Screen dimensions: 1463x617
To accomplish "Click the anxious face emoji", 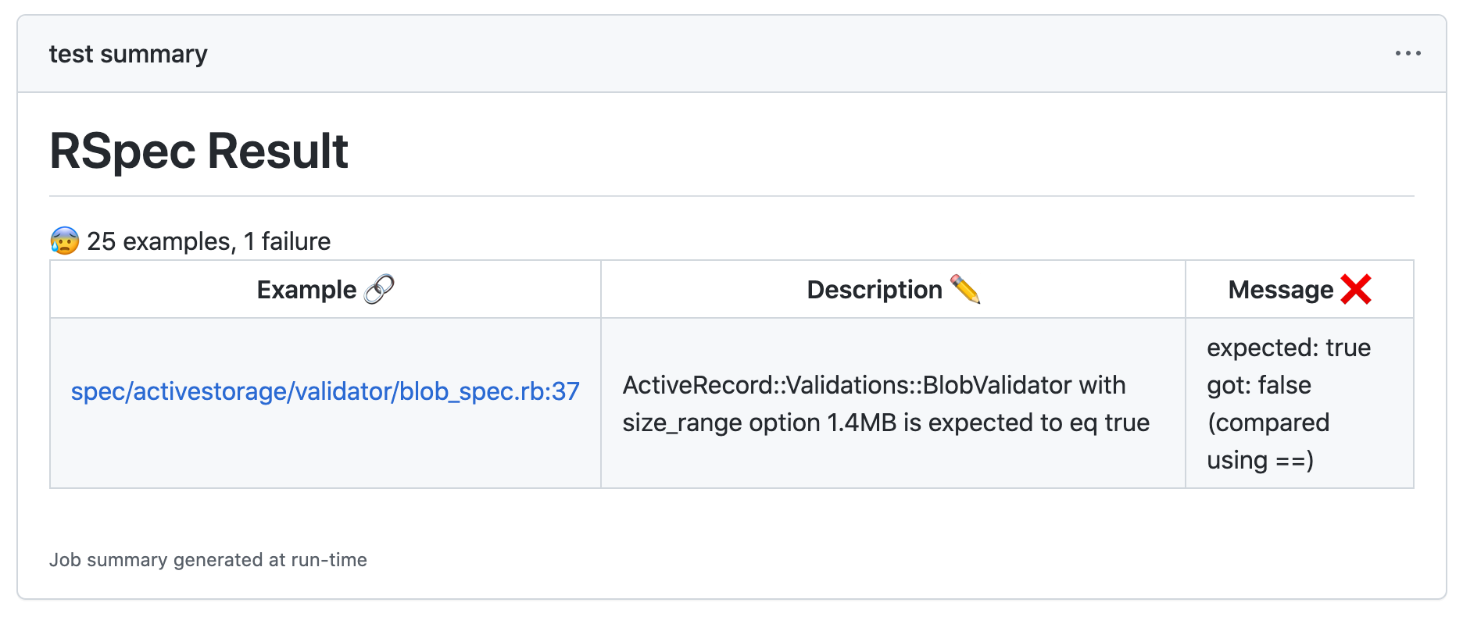I will pyautogui.click(x=65, y=241).
